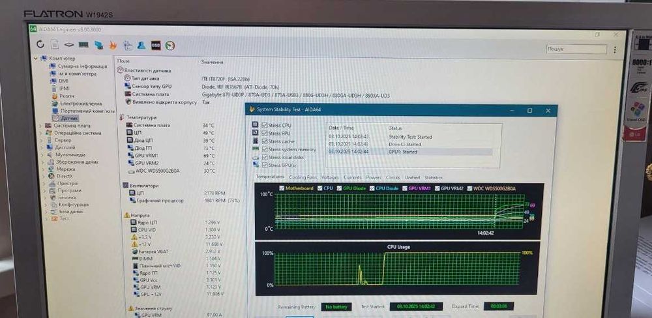Select the Датчик tree entry
The width and height of the screenshot is (652, 318).
(x=69, y=119)
